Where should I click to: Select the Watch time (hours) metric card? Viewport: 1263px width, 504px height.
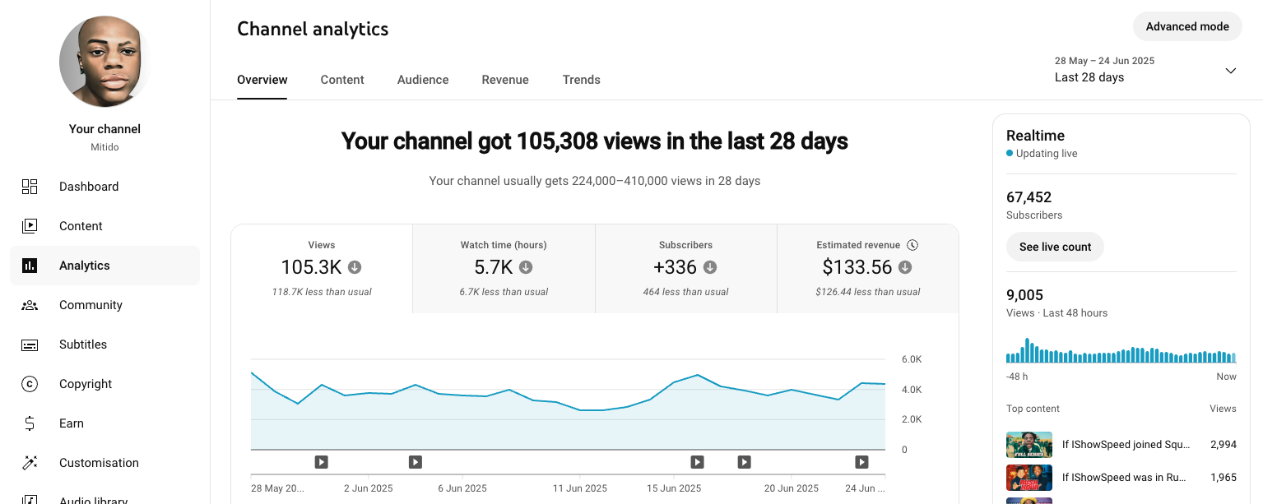click(x=504, y=268)
